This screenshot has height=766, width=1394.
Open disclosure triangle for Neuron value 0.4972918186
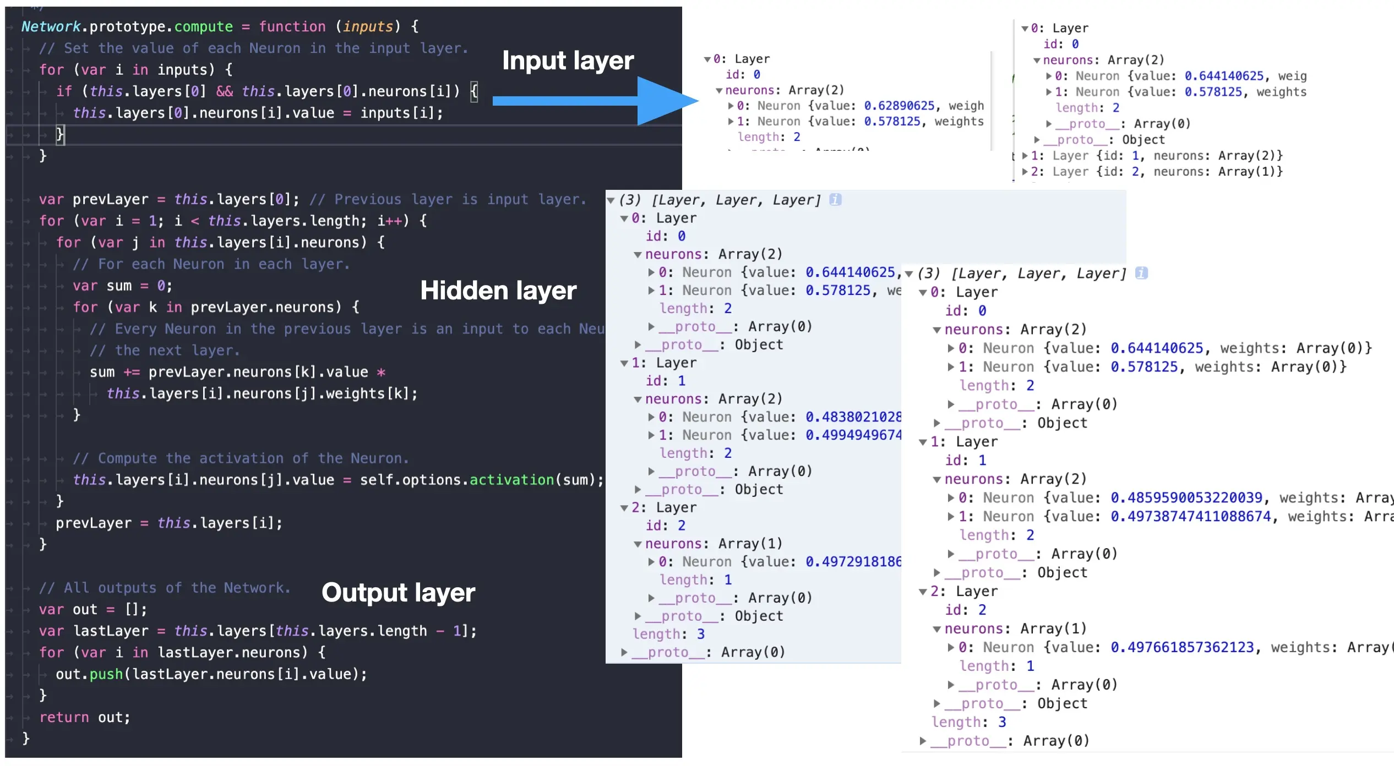(651, 562)
